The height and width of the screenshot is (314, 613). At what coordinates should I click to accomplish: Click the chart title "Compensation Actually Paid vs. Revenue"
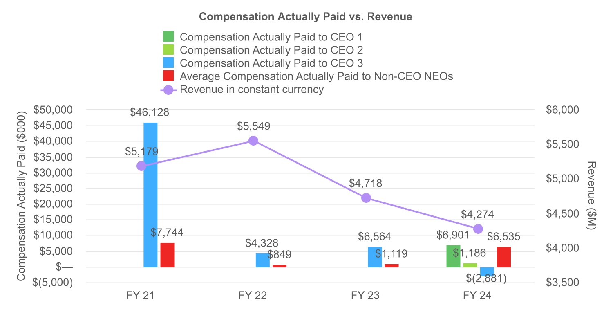point(305,17)
